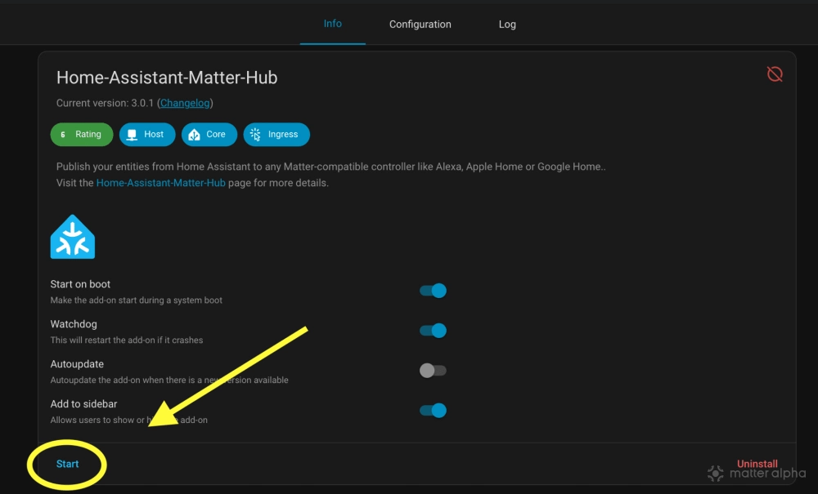Click the green Rating chip
Image resolution: width=818 pixels, height=494 pixels.
click(x=81, y=135)
